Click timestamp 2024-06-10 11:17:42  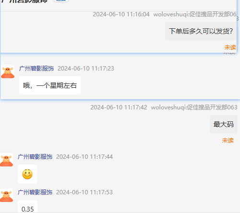[119, 107]
